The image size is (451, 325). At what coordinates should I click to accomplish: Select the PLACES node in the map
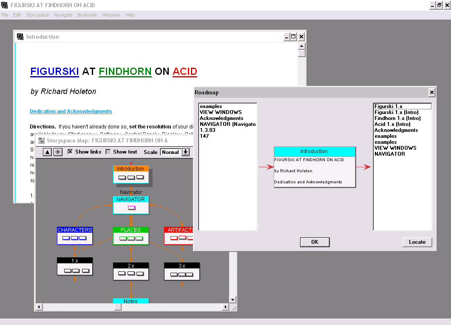pos(131,236)
